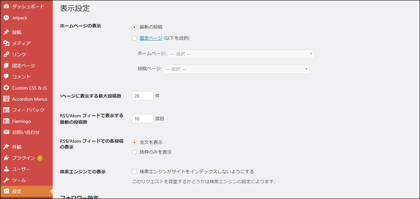Select the 固定ページ radio button
The width and height of the screenshot is (420, 199).
click(x=135, y=38)
